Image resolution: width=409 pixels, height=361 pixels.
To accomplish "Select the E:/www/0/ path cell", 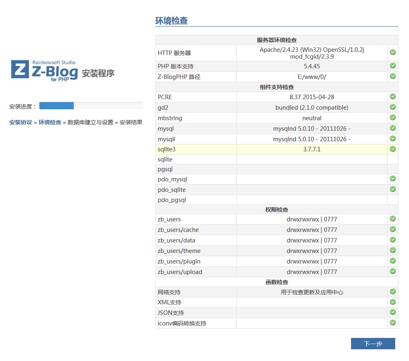I will click(x=312, y=77).
